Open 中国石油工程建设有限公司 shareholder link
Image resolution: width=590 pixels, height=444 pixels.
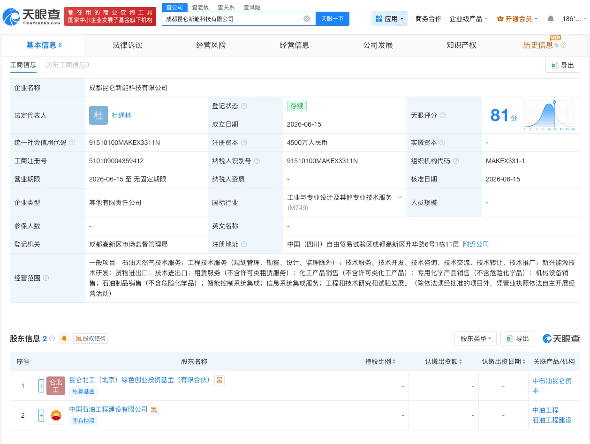108,410
